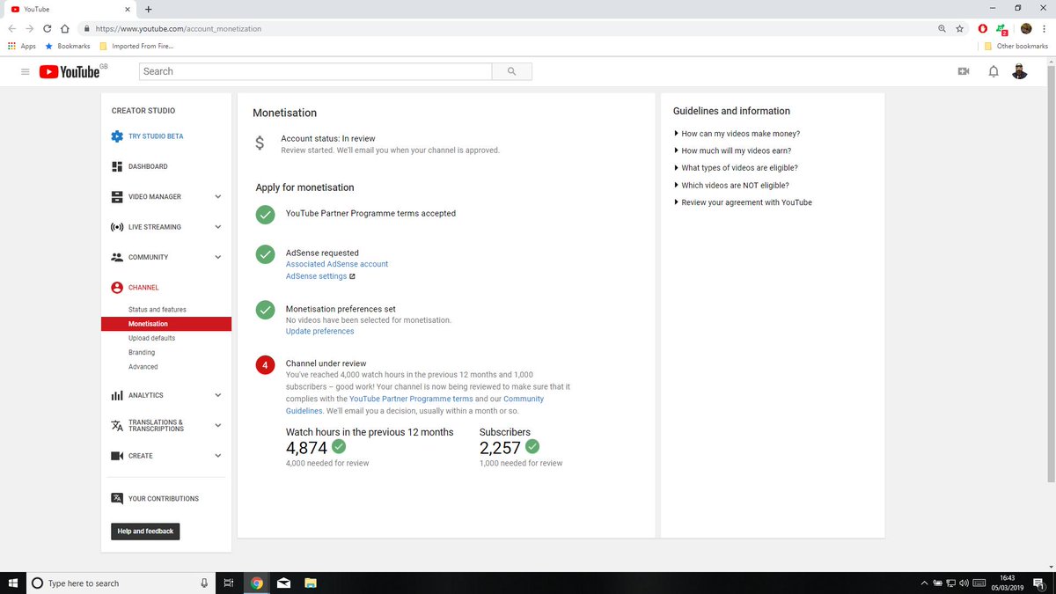Expand the Community section
This screenshot has height=594, width=1056.
pyautogui.click(x=218, y=257)
